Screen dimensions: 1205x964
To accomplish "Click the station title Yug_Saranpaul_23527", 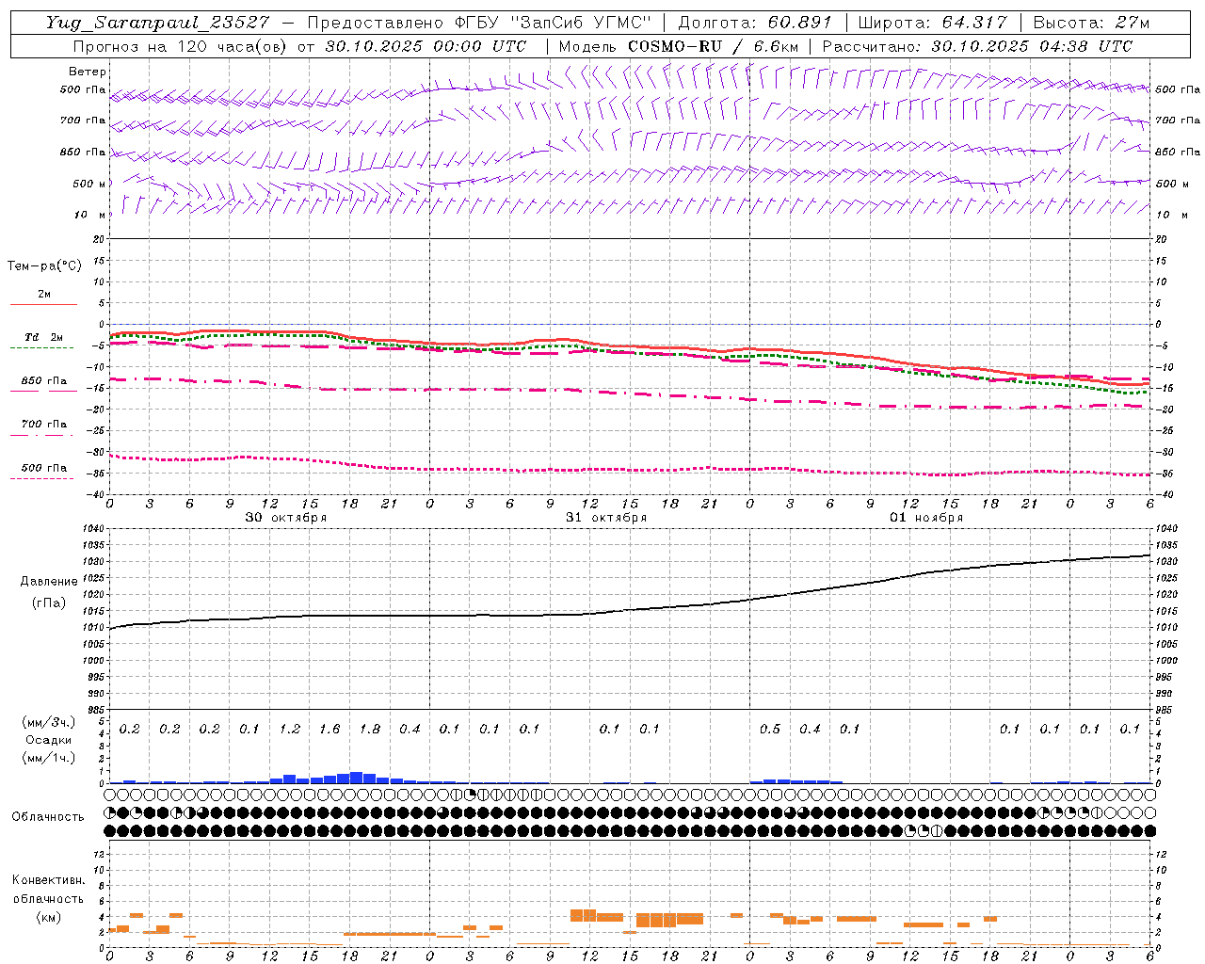I will pos(159,23).
